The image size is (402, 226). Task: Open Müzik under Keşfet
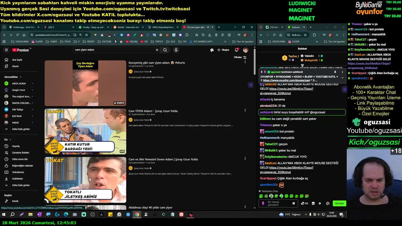coord(15,201)
